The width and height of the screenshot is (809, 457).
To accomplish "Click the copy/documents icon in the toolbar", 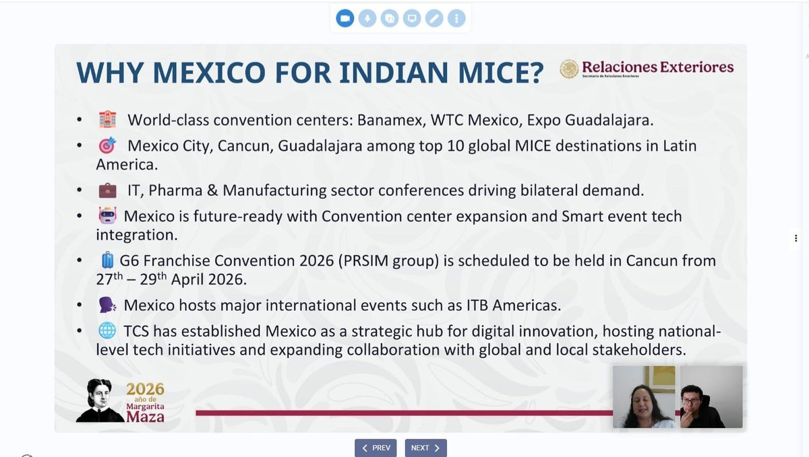I will (x=390, y=19).
